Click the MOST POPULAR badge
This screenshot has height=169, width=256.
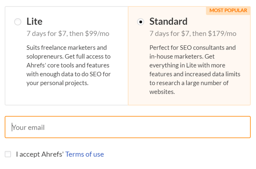point(228,11)
